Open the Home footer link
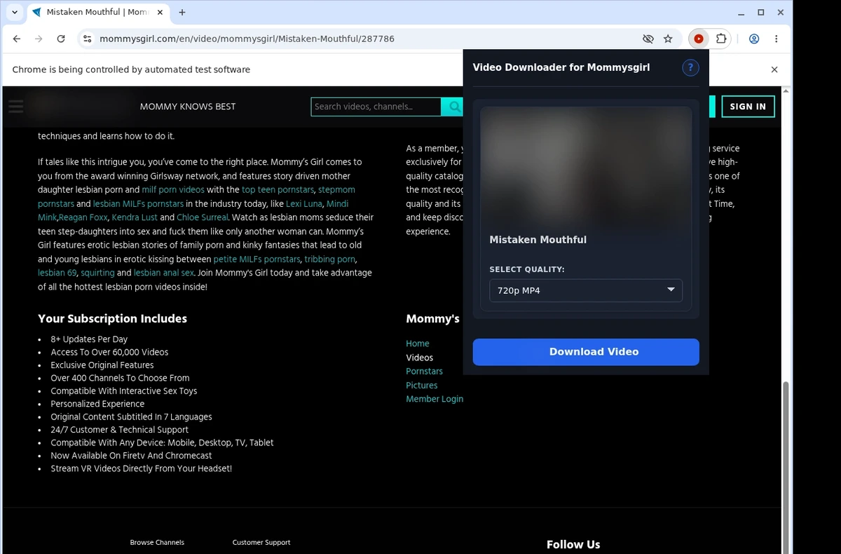Viewport: 841px width, 554px height. (418, 344)
